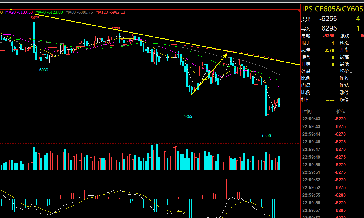364x218 pixels.
Task: Click the IPS CF605&CY605 contract title
Action: click(x=332, y=9)
